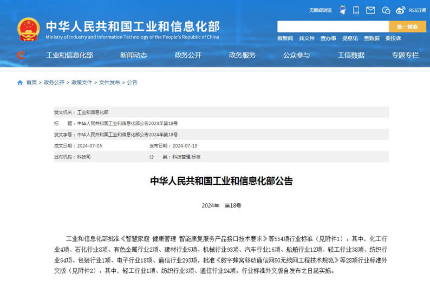Click the 无障碍浏览 accessibility link

(320, 10)
